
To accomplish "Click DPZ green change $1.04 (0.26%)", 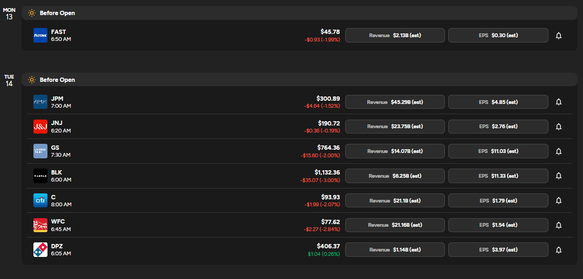I will (324, 254).
